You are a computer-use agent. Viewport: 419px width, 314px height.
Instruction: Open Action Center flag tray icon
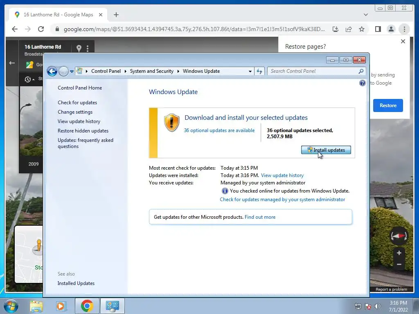pos(368,306)
